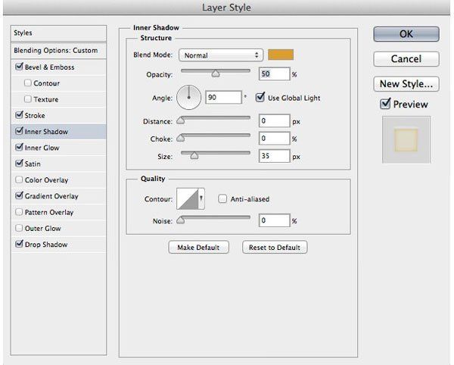Select the Drop Shadow label
Screen dimensions: 454x365
(x=46, y=245)
